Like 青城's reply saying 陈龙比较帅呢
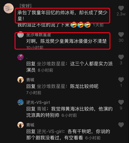 (121, 80)
